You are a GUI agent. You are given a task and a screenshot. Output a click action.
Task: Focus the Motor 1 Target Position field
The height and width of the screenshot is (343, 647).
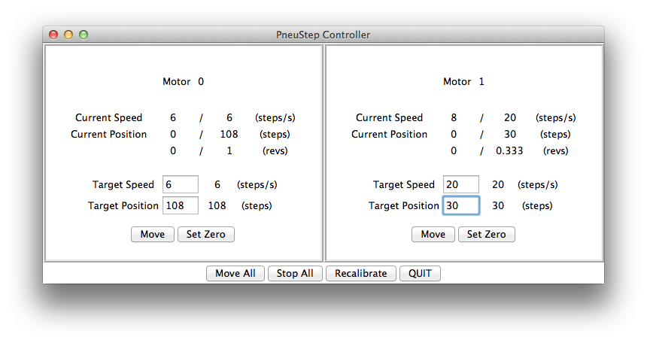461,205
